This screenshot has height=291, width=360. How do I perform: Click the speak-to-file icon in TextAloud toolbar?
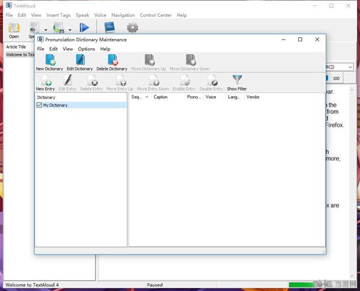pyautogui.click(x=59, y=28)
